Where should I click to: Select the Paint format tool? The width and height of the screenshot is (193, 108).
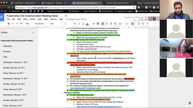click(21, 24)
